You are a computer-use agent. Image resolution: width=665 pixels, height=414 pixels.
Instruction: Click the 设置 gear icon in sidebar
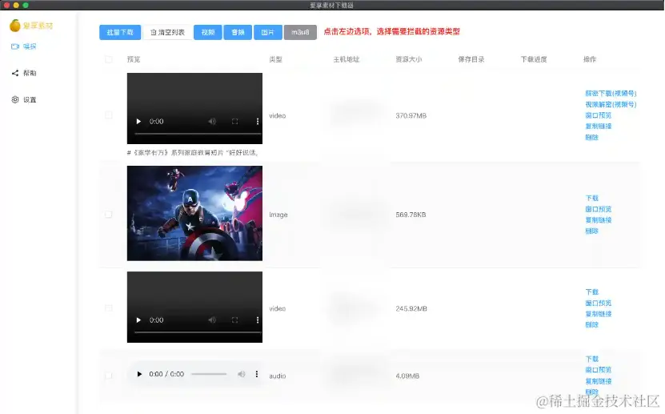click(x=15, y=99)
